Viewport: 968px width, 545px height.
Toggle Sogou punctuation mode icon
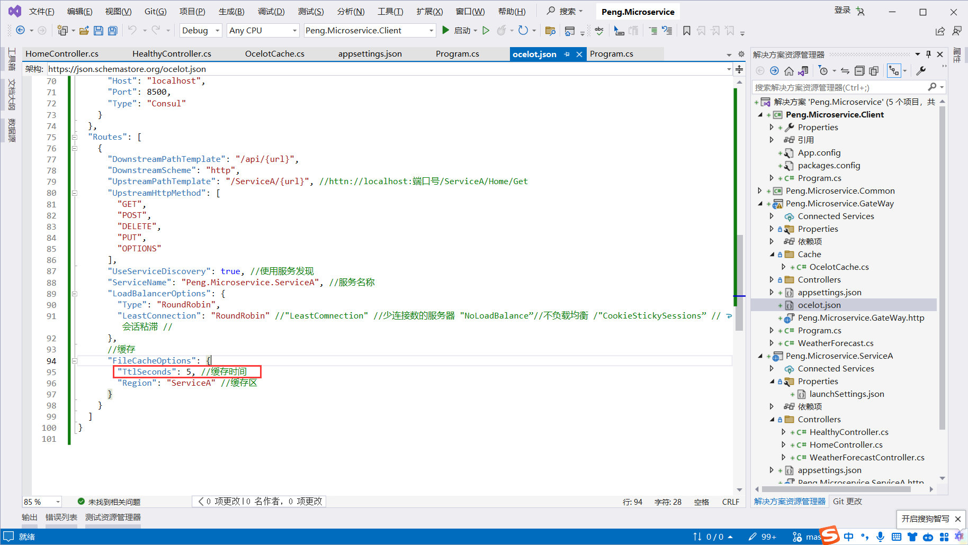tap(865, 537)
